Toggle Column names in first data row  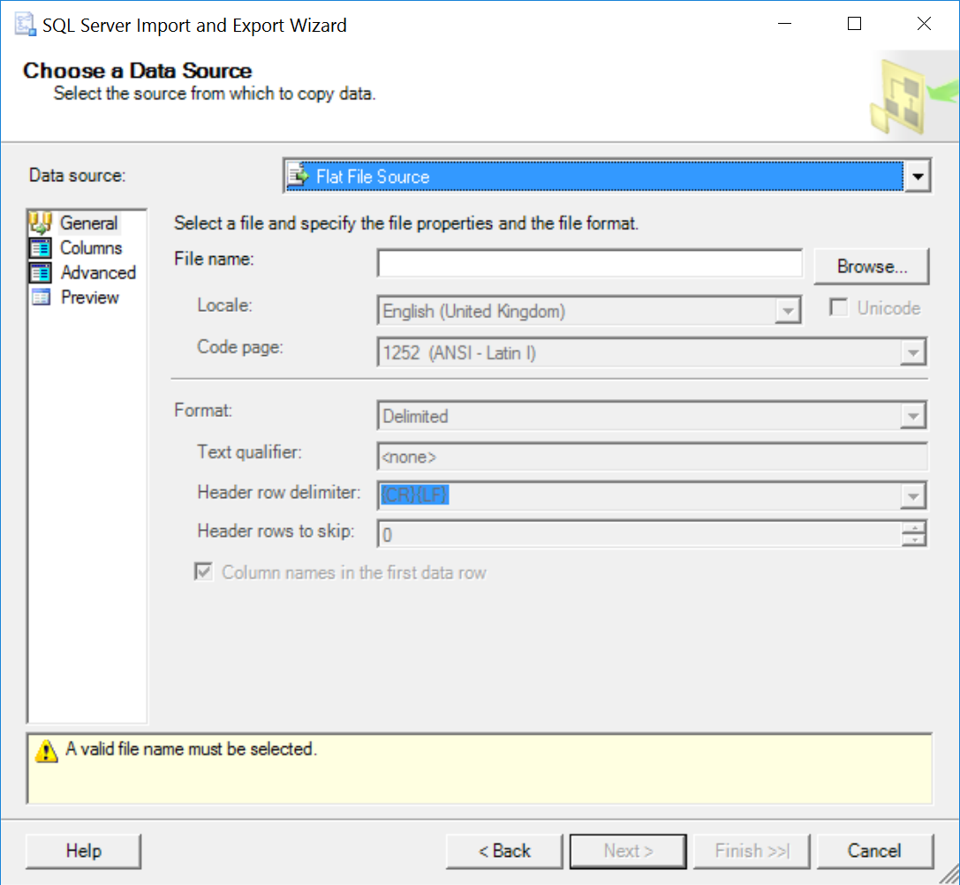pyautogui.click(x=204, y=572)
